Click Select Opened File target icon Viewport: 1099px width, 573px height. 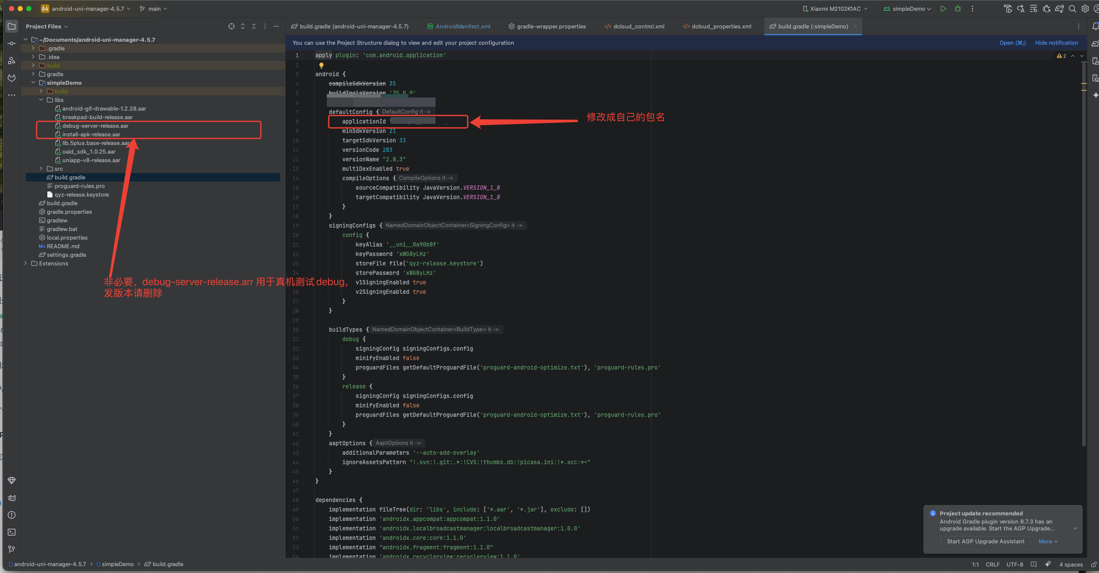[232, 26]
